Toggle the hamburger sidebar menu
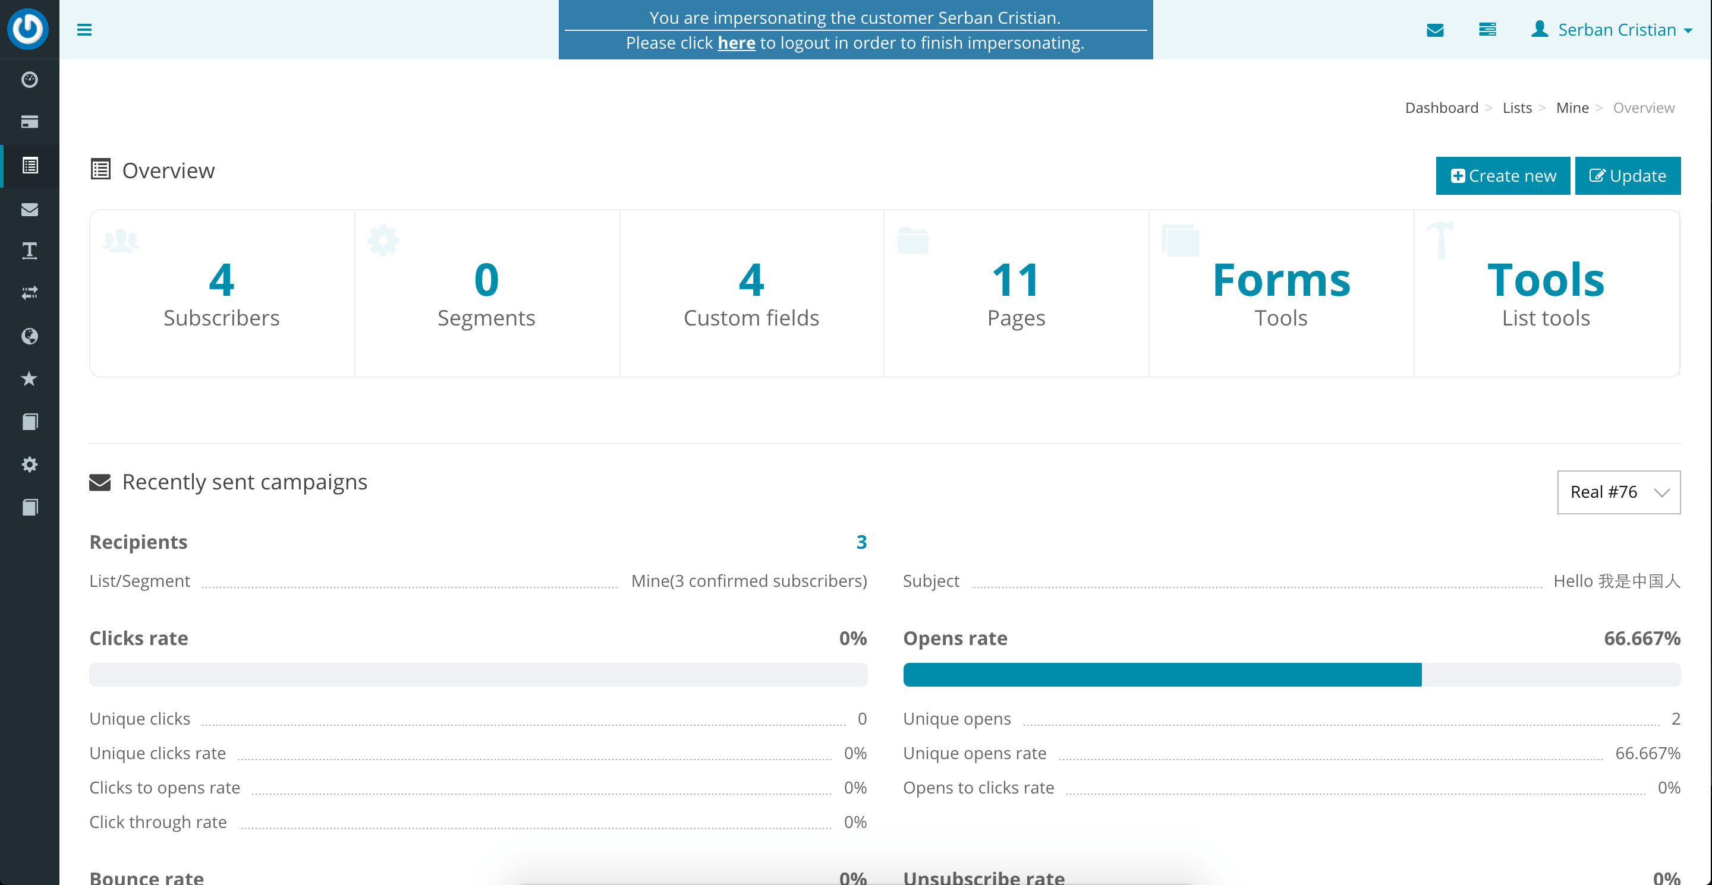Screen dimensions: 1712x885 point(84,30)
